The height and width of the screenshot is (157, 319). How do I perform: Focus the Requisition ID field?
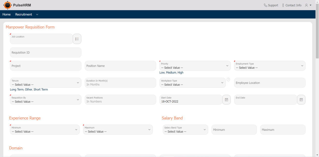click(46, 53)
